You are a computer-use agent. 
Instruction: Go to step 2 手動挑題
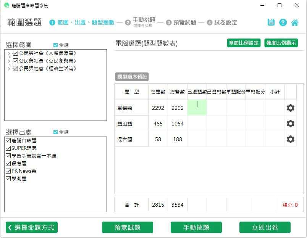coord(141,22)
